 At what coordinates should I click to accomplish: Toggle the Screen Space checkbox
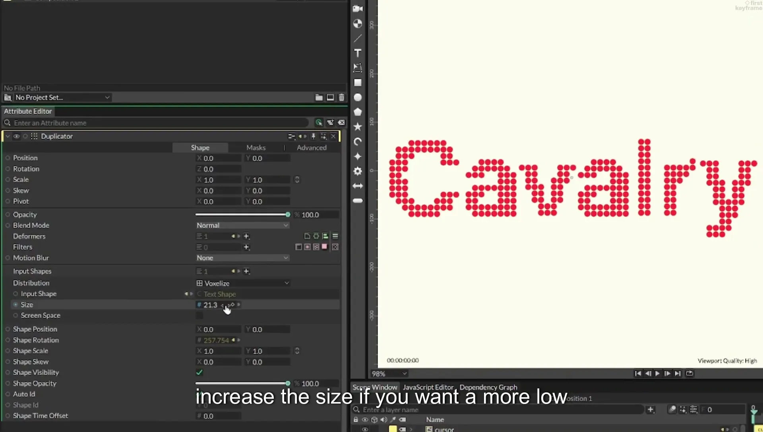pos(199,315)
